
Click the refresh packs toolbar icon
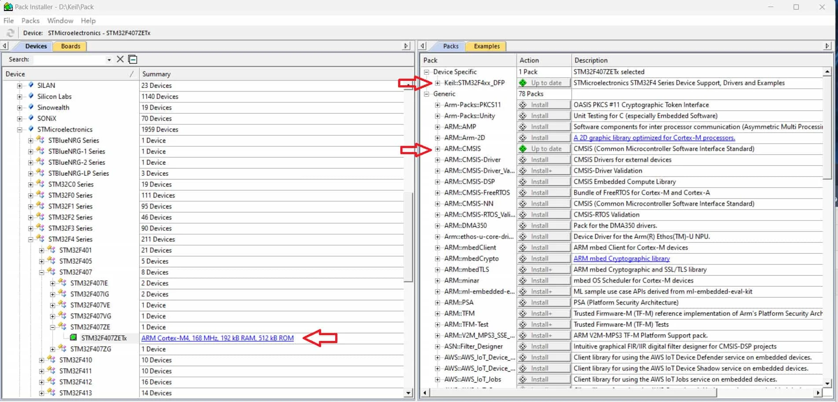pos(10,33)
